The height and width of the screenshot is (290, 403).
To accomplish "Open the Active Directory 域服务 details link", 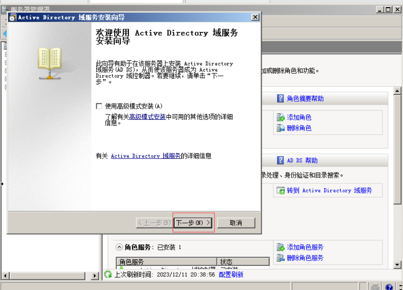I will pyautogui.click(x=146, y=156).
